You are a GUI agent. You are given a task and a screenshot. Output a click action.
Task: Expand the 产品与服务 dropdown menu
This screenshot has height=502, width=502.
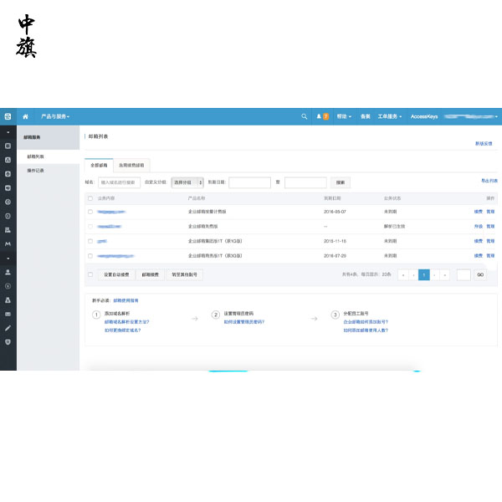pyautogui.click(x=55, y=116)
